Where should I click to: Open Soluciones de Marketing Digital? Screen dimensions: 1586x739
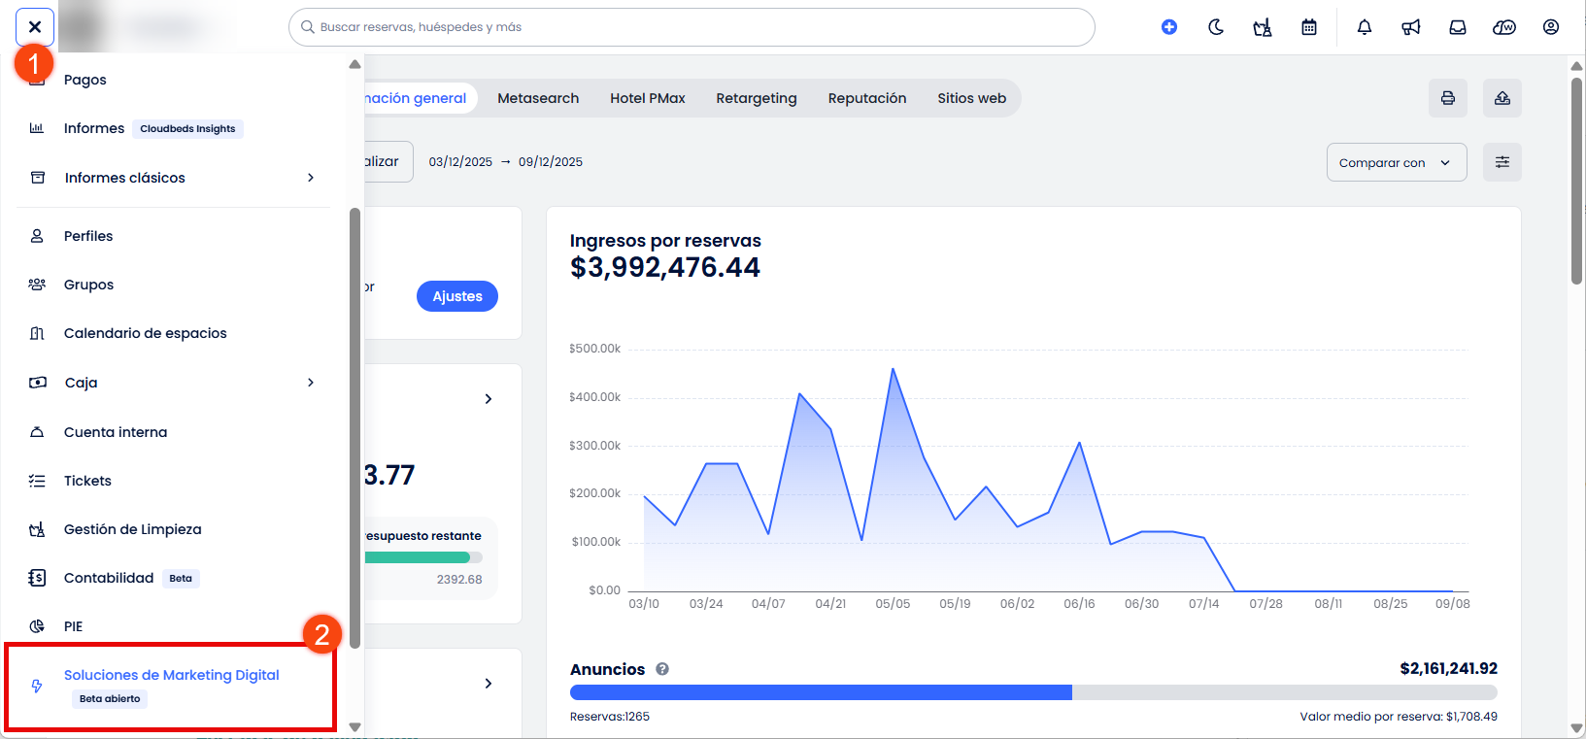171,676
